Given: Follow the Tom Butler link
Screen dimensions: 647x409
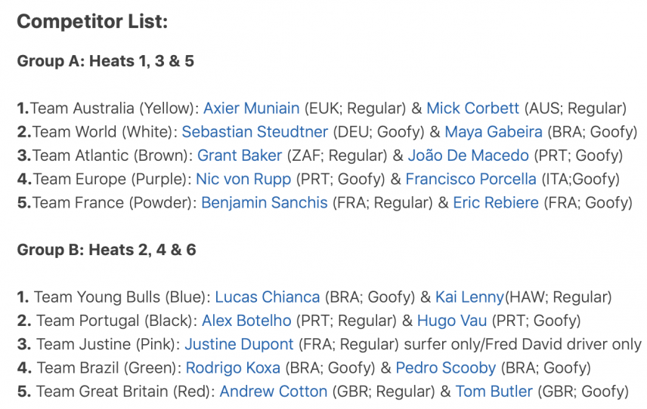Looking at the screenshot, I should pyautogui.click(x=494, y=392).
